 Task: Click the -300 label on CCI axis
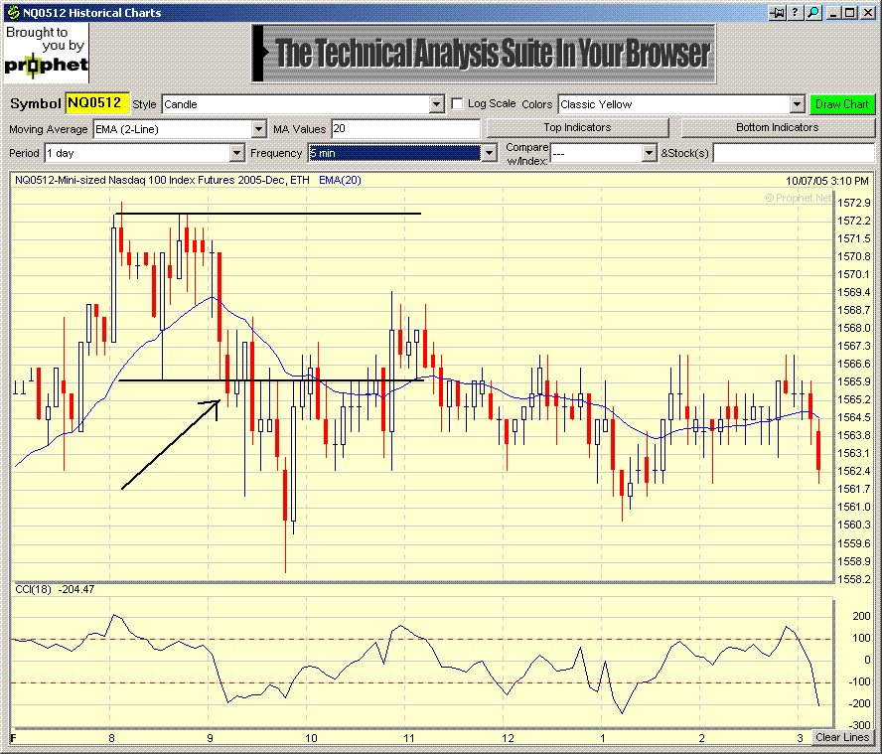pos(859,725)
